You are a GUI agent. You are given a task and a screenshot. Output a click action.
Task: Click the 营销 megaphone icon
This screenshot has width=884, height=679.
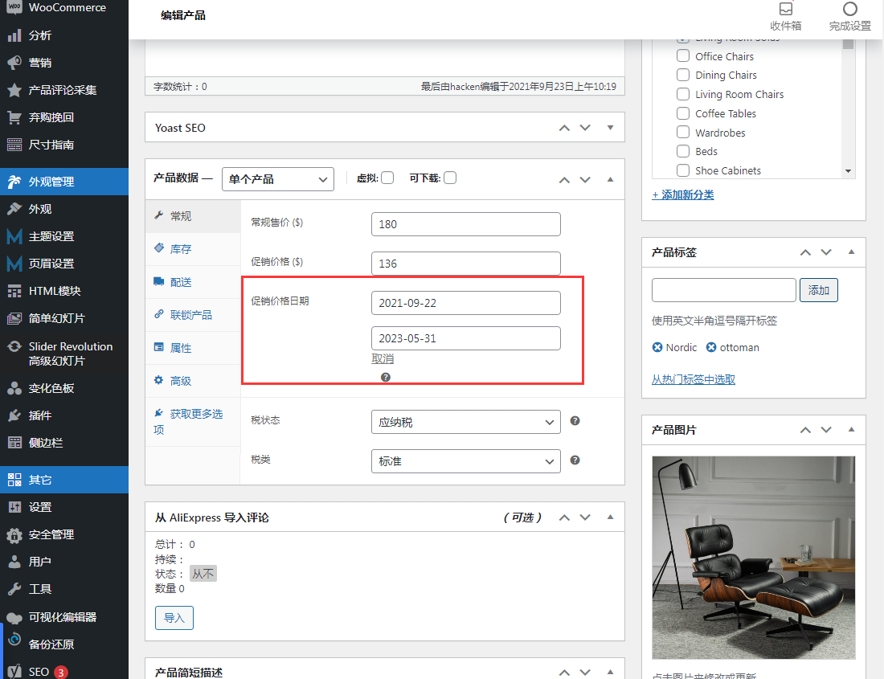point(14,63)
